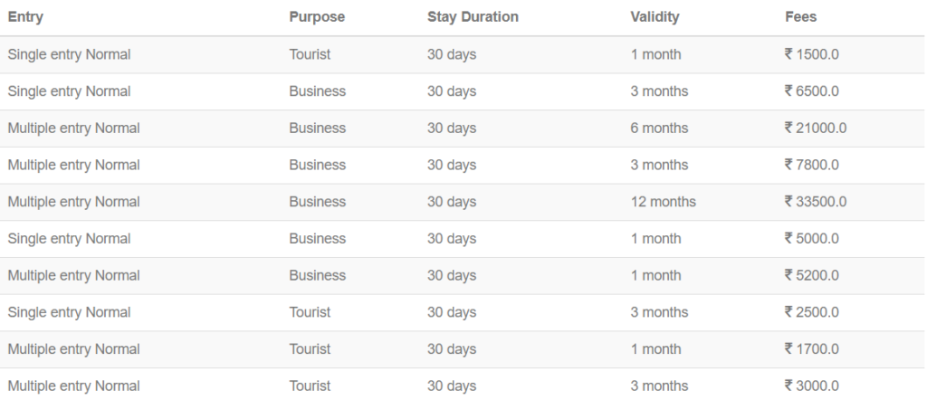Select the Fees column header
Screen dimensions: 927x410
coord(801,17)
